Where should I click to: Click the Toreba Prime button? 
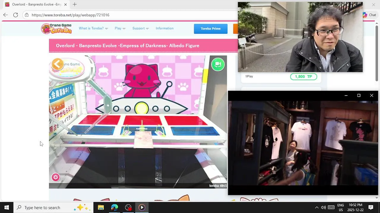pos(210,29)
